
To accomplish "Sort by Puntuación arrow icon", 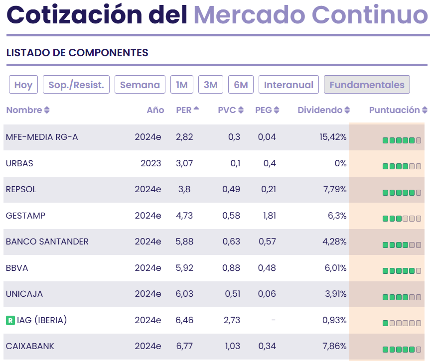I will point(425,110).
